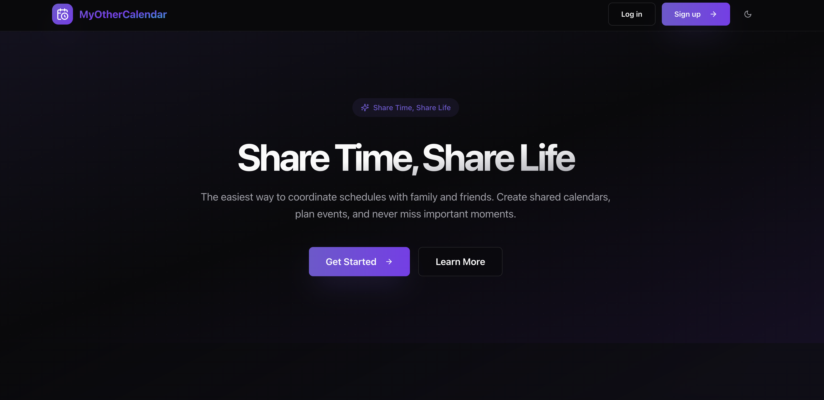Click the word Life in the main heading
824x400 pixels.
click(547, 157)
